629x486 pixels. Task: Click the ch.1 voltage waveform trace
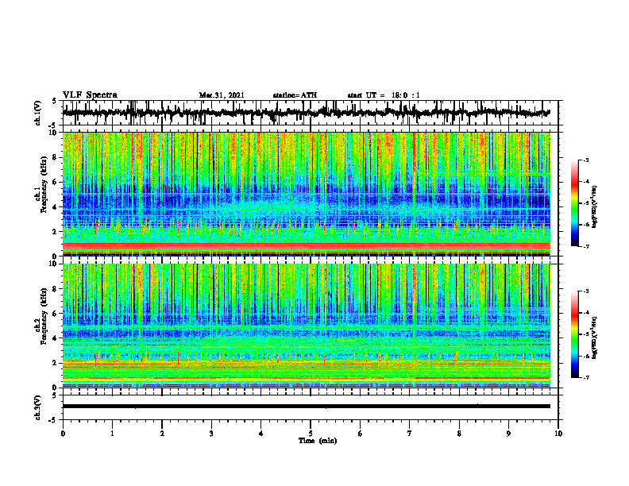pos(306,113)
